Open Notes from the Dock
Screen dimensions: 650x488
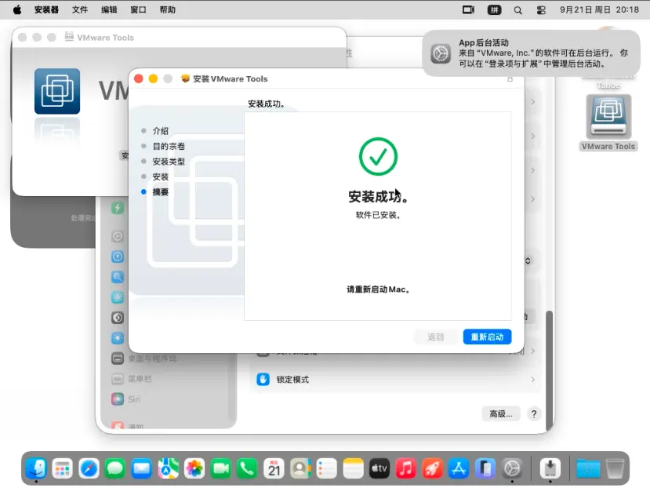[x=353, y=468]
